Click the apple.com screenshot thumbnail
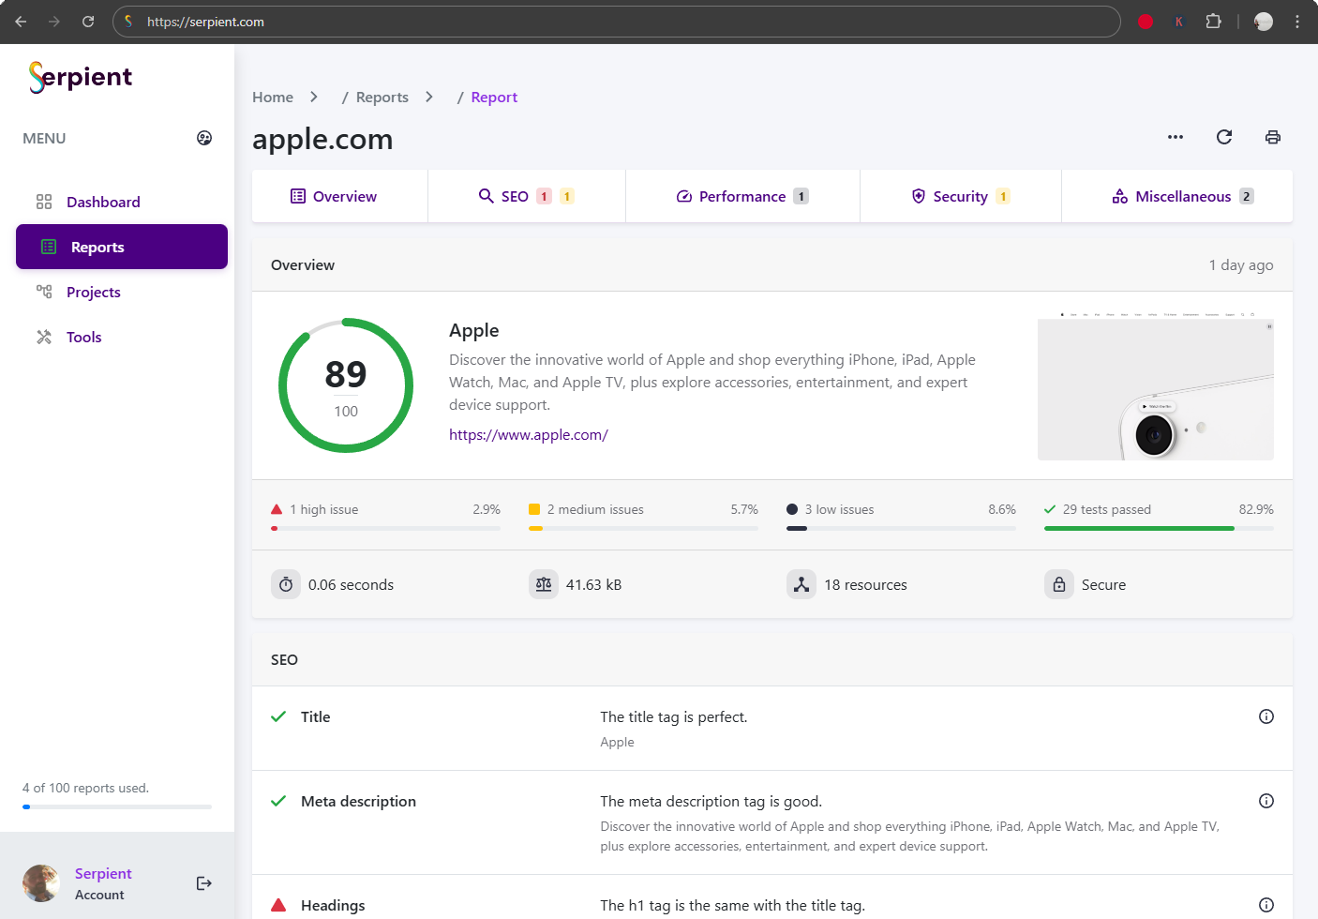The image size is (1318, 919). coord(1156,385)
